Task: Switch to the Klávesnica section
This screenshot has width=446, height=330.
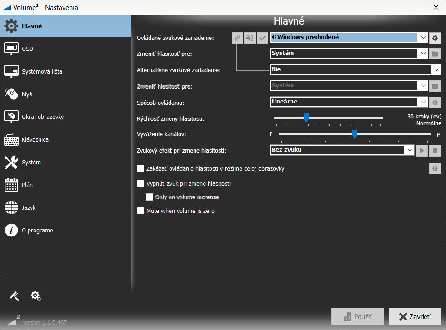Action: click(35, 140)
